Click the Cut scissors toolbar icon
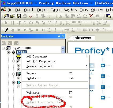This screenshot has width=113, height=108. (x=61, y=16)
